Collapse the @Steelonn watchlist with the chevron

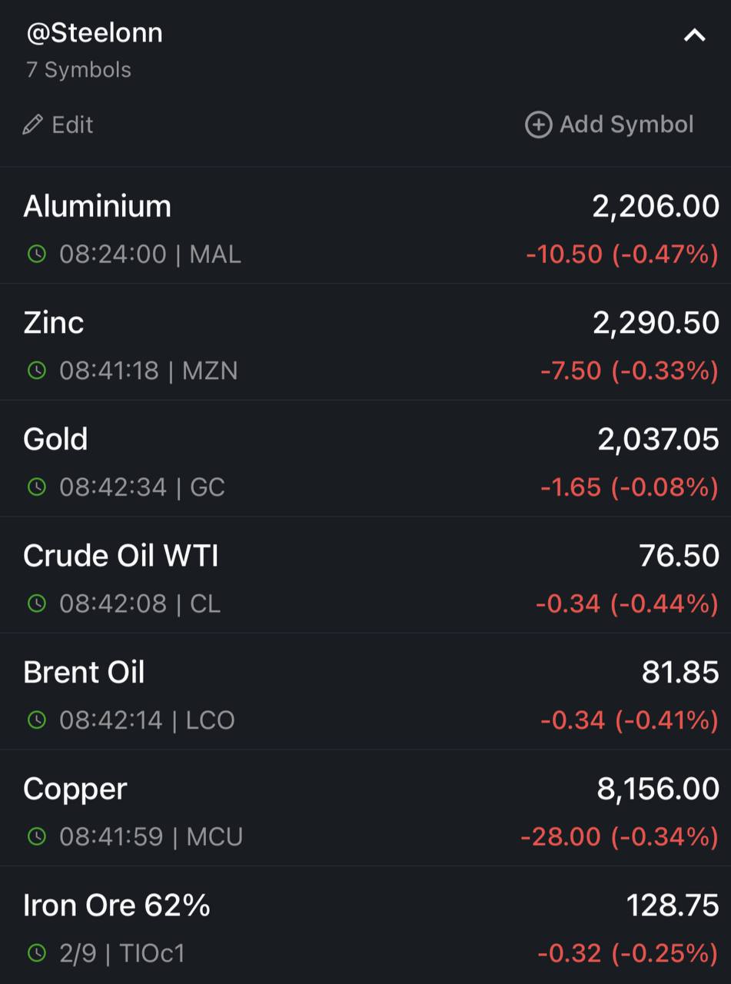694,35
